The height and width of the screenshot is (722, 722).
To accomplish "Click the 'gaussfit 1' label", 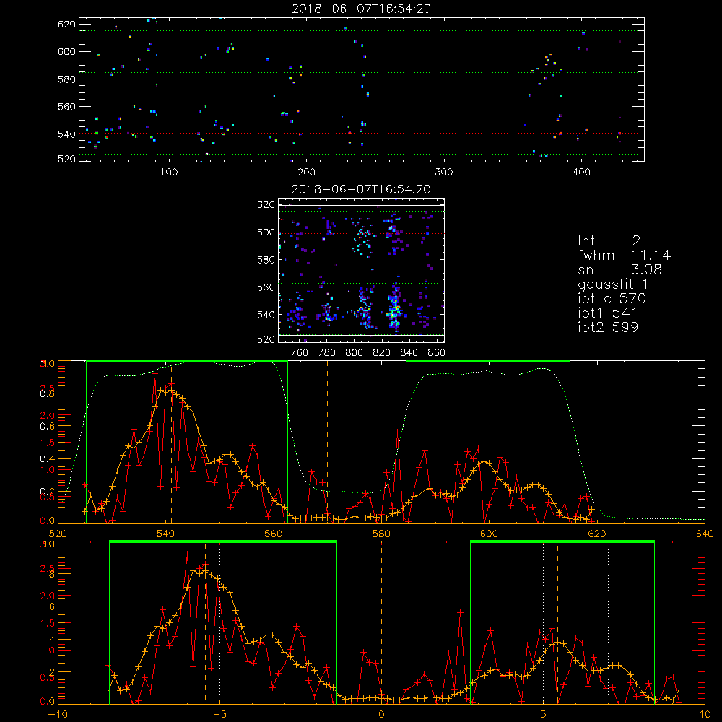I will 613,284.
